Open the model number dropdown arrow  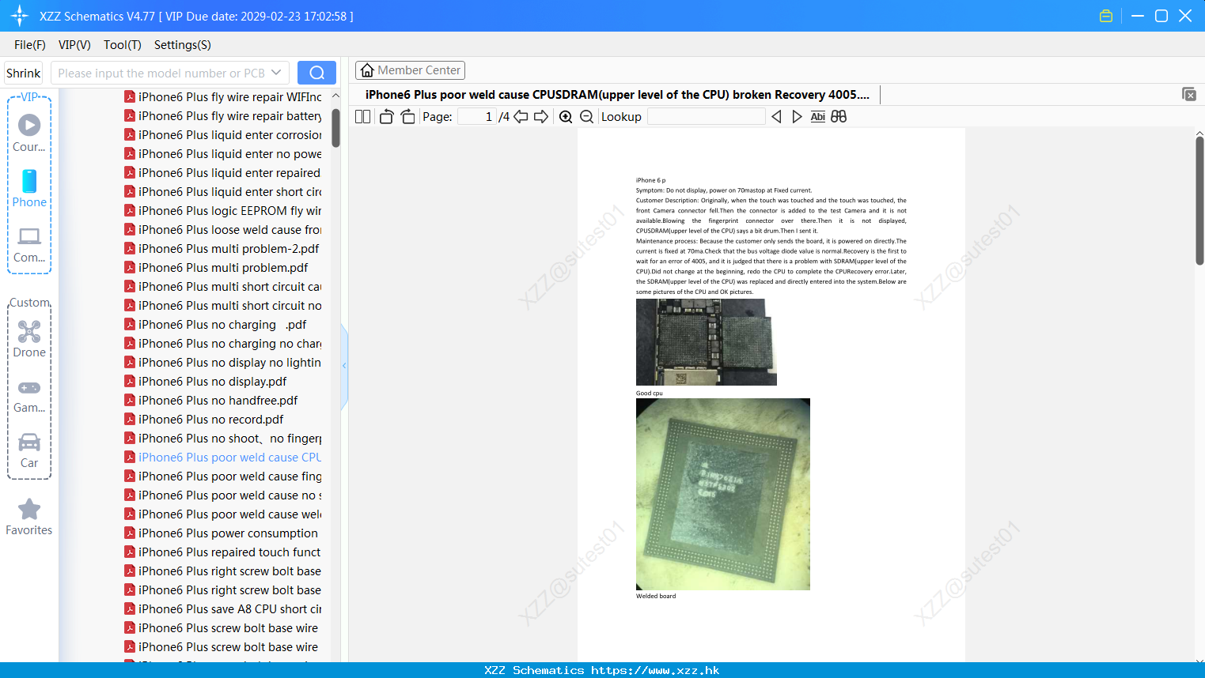(x=276, y=73)
